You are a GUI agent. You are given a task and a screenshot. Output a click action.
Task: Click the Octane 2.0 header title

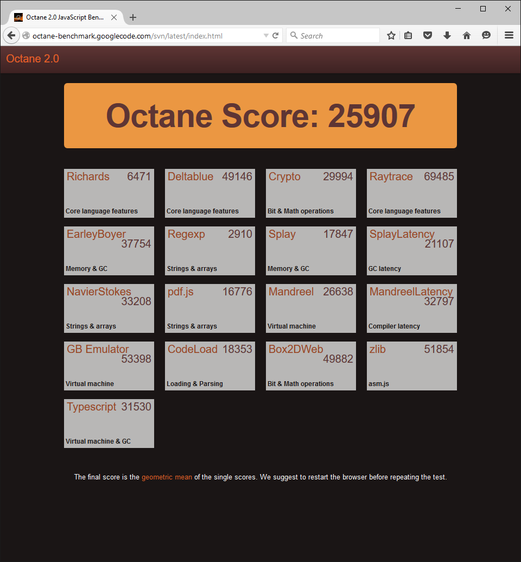(x=33, y=59)
